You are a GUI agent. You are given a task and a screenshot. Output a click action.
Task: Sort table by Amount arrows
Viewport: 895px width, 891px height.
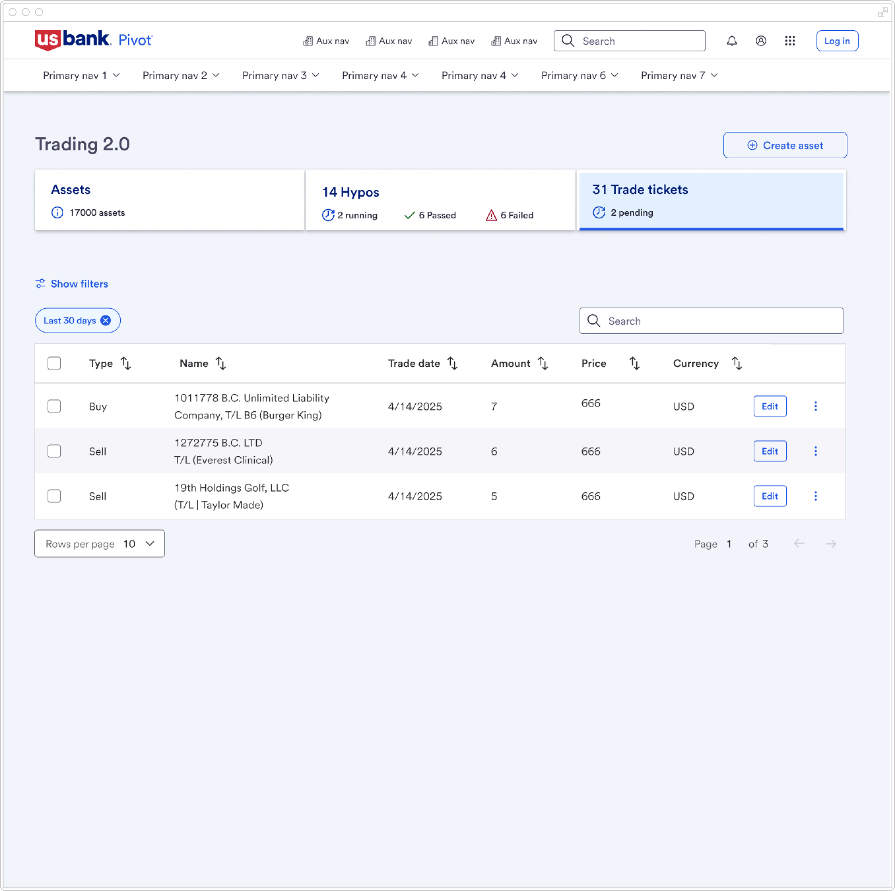click(x=543, y=364)
